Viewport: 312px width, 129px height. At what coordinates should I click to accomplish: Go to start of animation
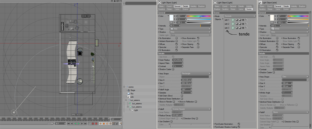pos(69,124)
